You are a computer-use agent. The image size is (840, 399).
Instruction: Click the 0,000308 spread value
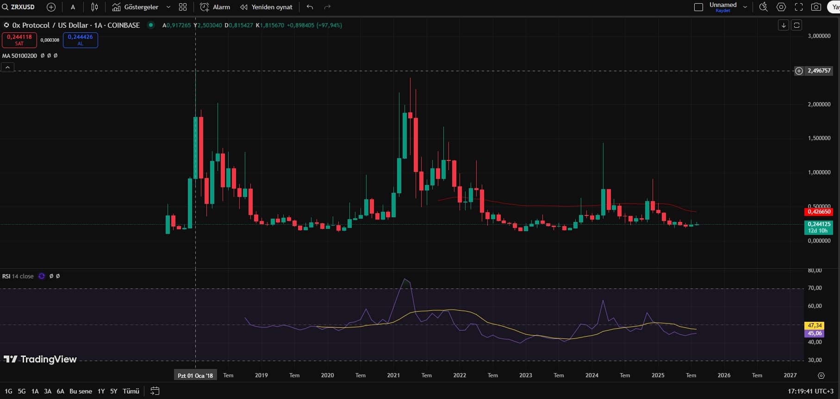click(x=50, y=40)
